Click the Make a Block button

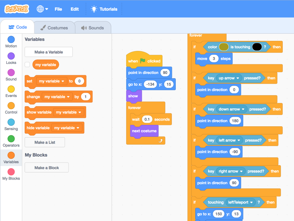coord(47,168)
